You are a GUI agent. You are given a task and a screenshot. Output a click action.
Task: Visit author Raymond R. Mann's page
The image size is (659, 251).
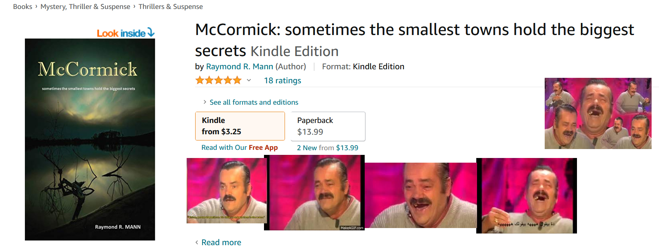point(239,67)
